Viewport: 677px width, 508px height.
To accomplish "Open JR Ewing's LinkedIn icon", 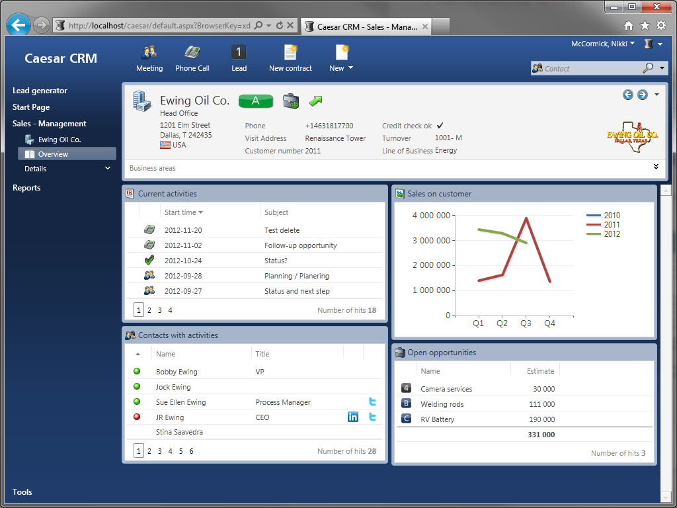I will [x=353, y=417].
